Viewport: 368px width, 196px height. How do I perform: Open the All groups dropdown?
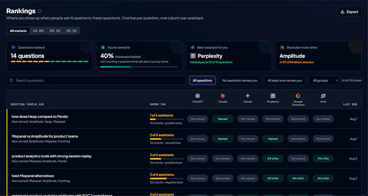pyautogui.click(x=324, y=80)
